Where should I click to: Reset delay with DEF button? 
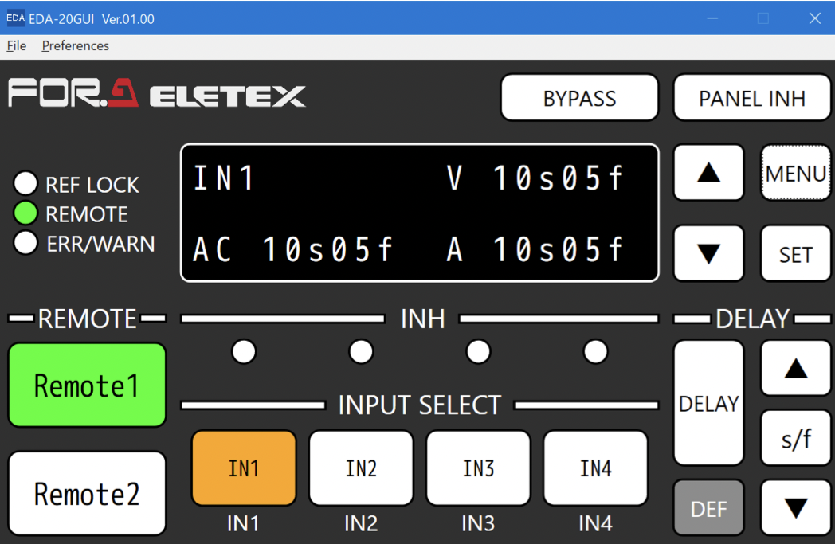[x=708, y=508]
